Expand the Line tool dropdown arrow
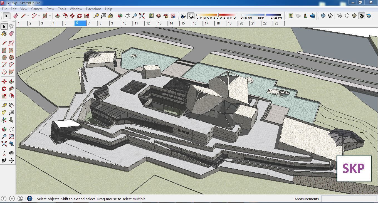Viewport: 378px width, 203px height. tap(28, 16)
